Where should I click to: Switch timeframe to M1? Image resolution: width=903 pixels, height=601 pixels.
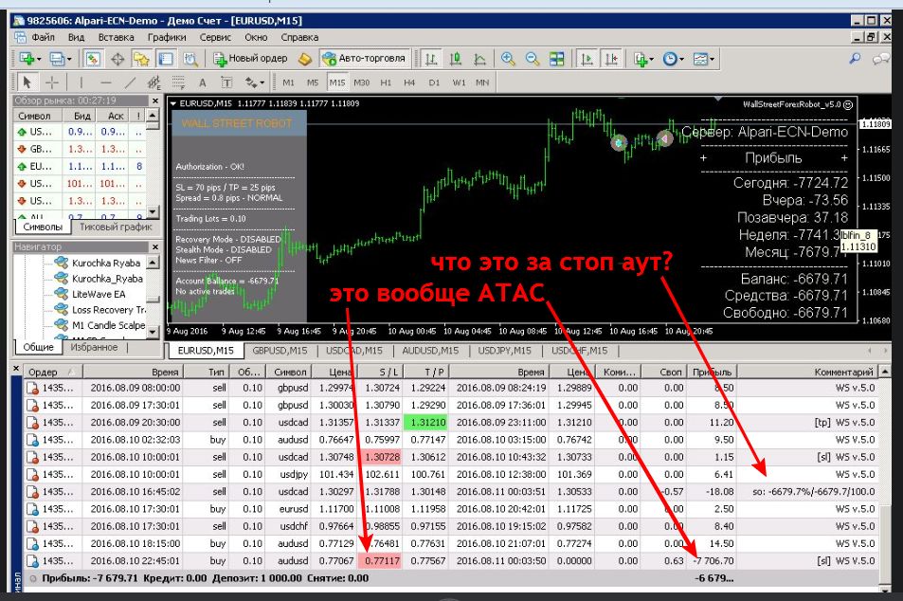pos(288,82)
